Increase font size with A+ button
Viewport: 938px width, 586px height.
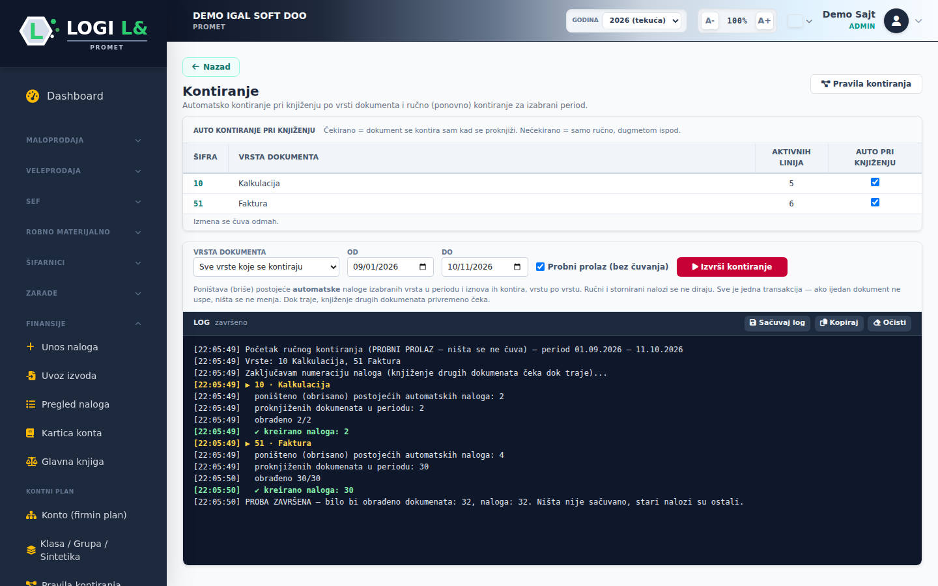764,21
